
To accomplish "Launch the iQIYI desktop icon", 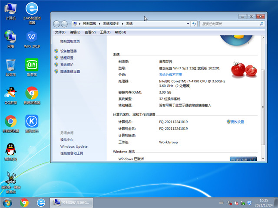I will 32,68.
